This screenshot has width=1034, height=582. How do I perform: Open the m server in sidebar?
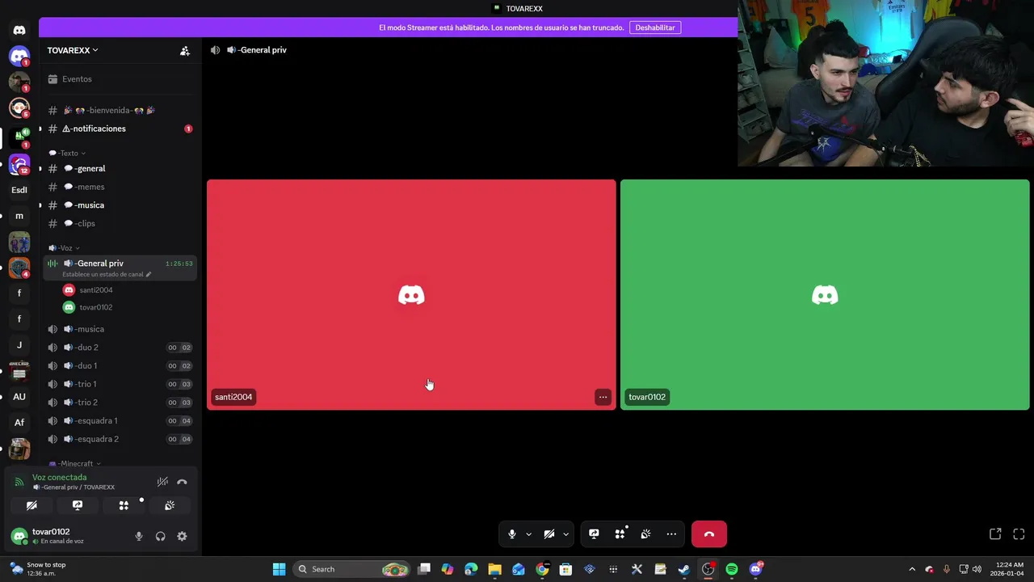pyautogui.click(x=19, y=216)
